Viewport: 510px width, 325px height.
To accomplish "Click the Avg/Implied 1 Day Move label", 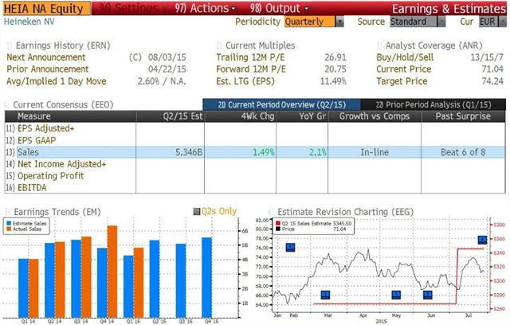I will 57,81.
